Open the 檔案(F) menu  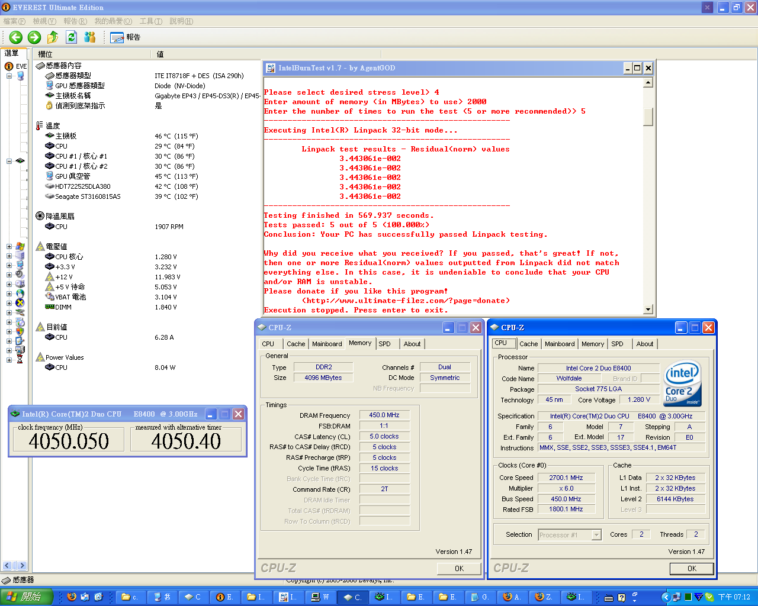coord(14,21)
